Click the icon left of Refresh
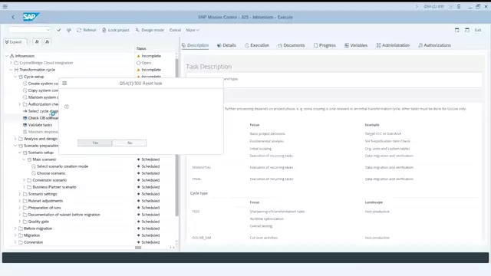The image size is (491, 276). (69, 30)
